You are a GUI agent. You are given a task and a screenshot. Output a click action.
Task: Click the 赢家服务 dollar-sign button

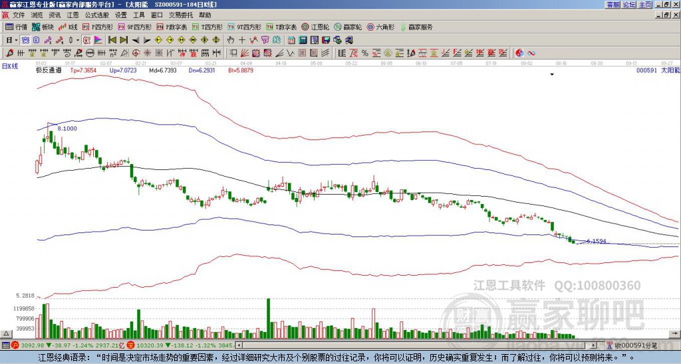click(416, 27)
